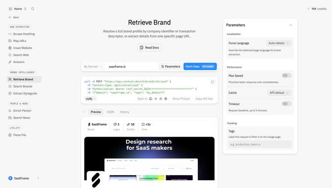Click the Read Docs button
332x188 pixels.
tap(149, 48)
